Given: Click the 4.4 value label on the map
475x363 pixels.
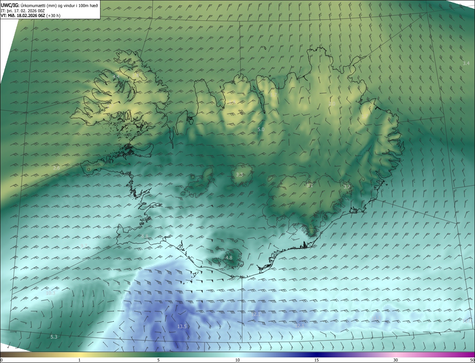Looking at the screenshot, I should point(116,76).
